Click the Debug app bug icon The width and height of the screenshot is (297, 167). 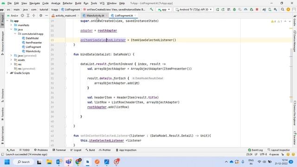click(x=234, y=9)
